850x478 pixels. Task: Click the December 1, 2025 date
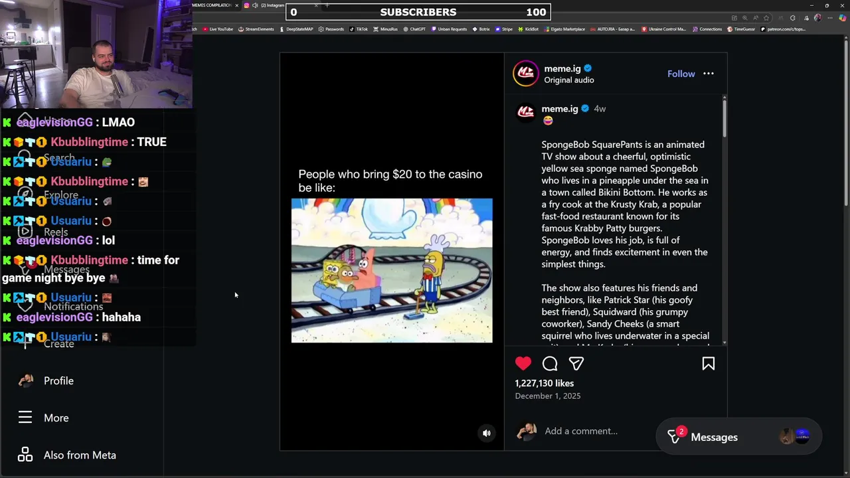coord(548,396)
